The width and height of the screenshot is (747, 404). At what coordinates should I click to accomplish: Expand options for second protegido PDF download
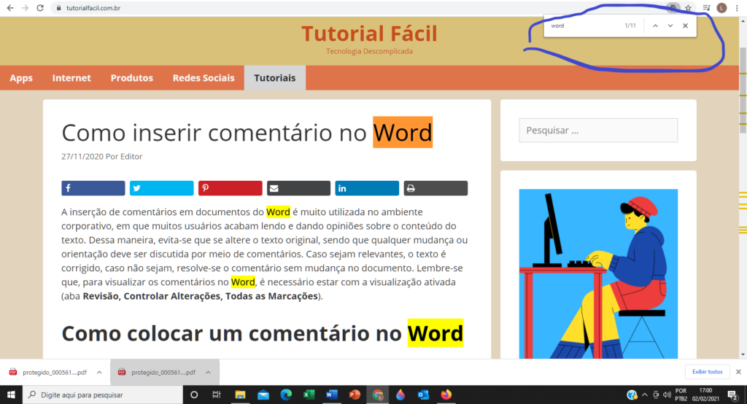(208, 372)
